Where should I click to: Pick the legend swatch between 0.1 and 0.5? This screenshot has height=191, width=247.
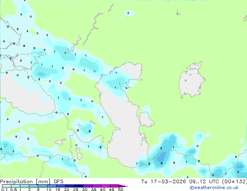7,186
